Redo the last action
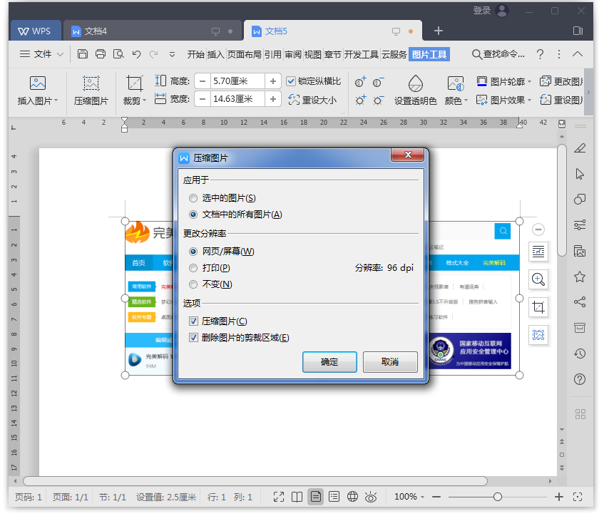The image size is (599, 516). coord(153,54)
